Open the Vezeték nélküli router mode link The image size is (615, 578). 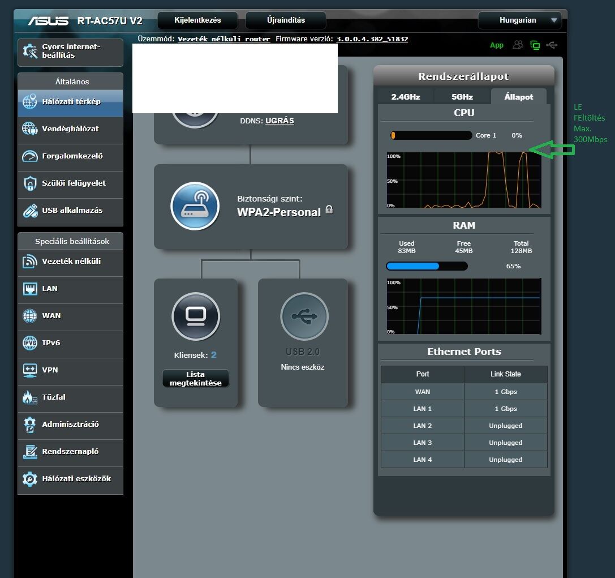pos(224,39)
